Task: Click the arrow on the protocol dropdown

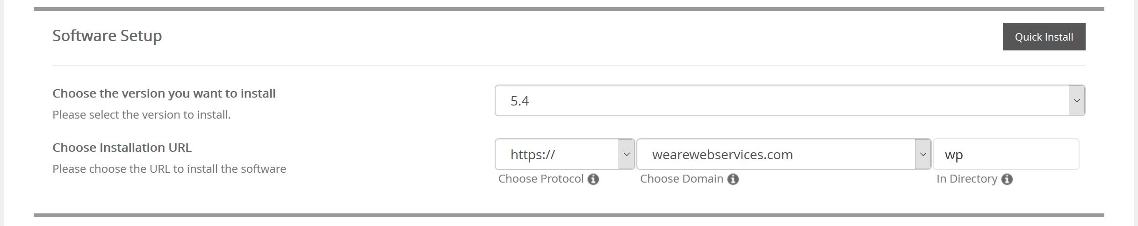Action: click(x=627, y=154)
